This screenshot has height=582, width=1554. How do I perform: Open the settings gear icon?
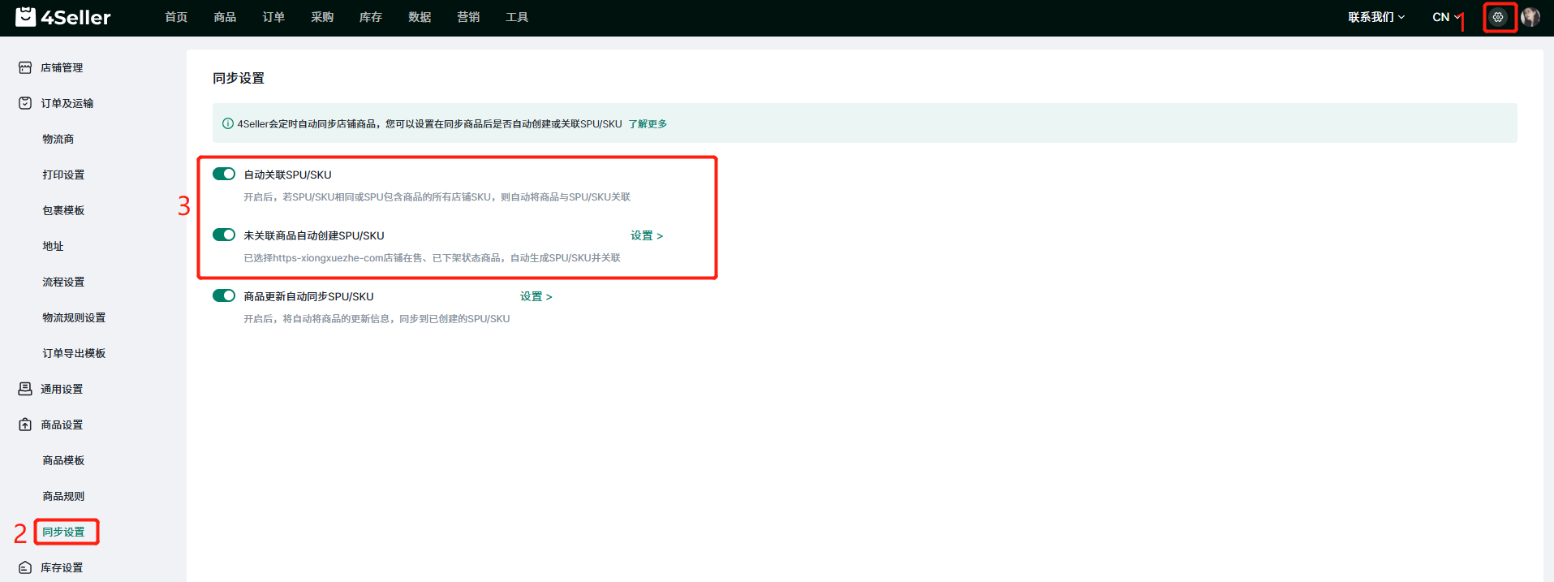coord(1498,17)
